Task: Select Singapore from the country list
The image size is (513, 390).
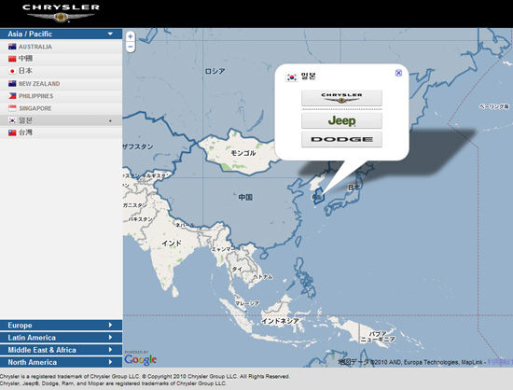Action: (x=62, y=108)
